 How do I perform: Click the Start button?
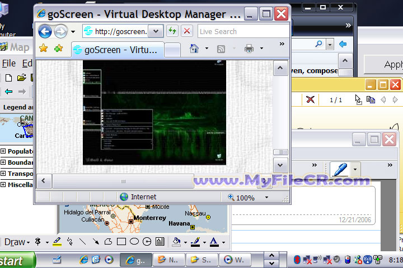pyautogui.click(x=17, y=260)
